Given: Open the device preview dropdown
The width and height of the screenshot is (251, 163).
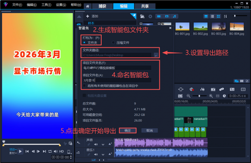Looking at the screenshot, I should click(x=69, y=152).
